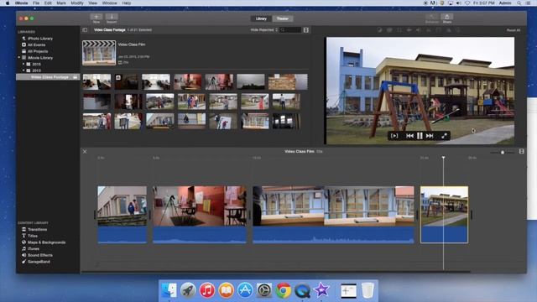Open the Stabilization adjustment tool
Image resolution: width=537 pixels, height=302 pixels.
[x=409, y=30]
